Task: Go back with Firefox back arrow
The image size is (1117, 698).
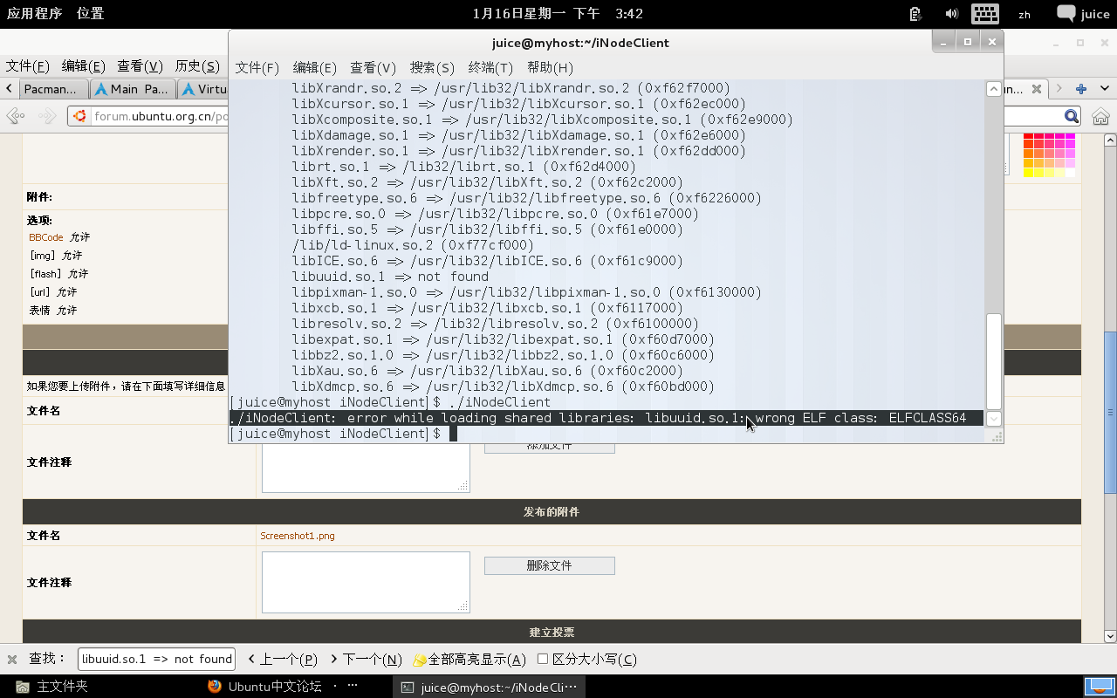Action: pos(16,116)
